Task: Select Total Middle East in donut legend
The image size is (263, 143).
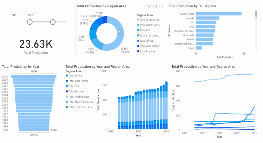Action: pos(149,20)
